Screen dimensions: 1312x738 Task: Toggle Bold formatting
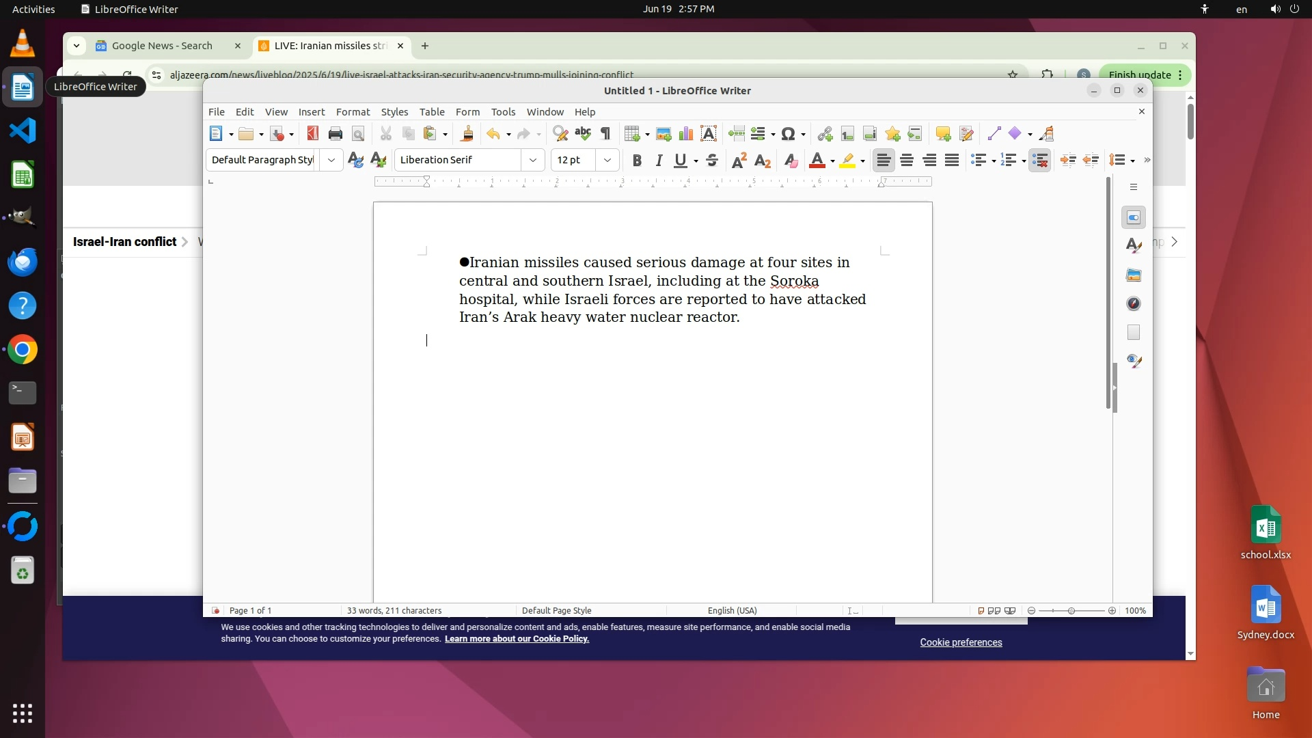637,161
